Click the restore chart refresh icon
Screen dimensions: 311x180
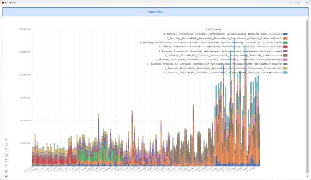pyautogui.click(x=6, y=145)
